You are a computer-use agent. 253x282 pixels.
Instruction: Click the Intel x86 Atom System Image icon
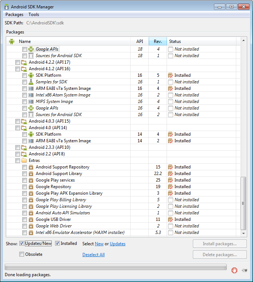tap(31, 95)
